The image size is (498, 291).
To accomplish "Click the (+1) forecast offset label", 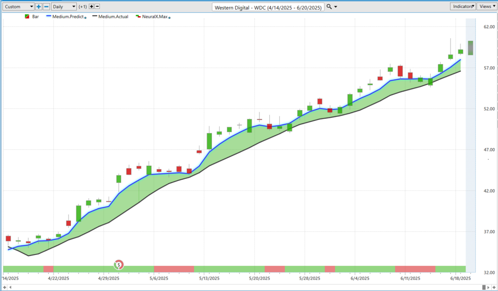I will coord(83,7).
